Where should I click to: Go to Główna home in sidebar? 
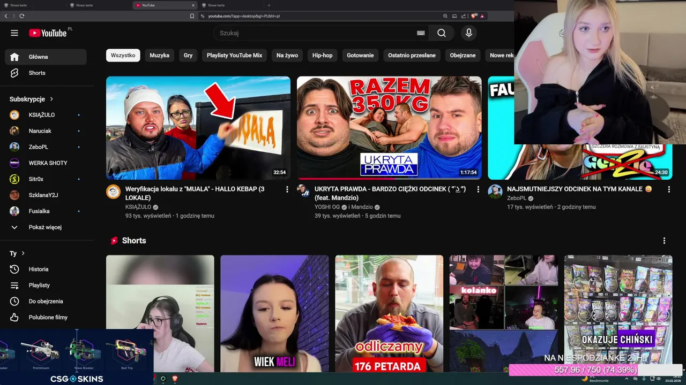click(x=46, y=57)
